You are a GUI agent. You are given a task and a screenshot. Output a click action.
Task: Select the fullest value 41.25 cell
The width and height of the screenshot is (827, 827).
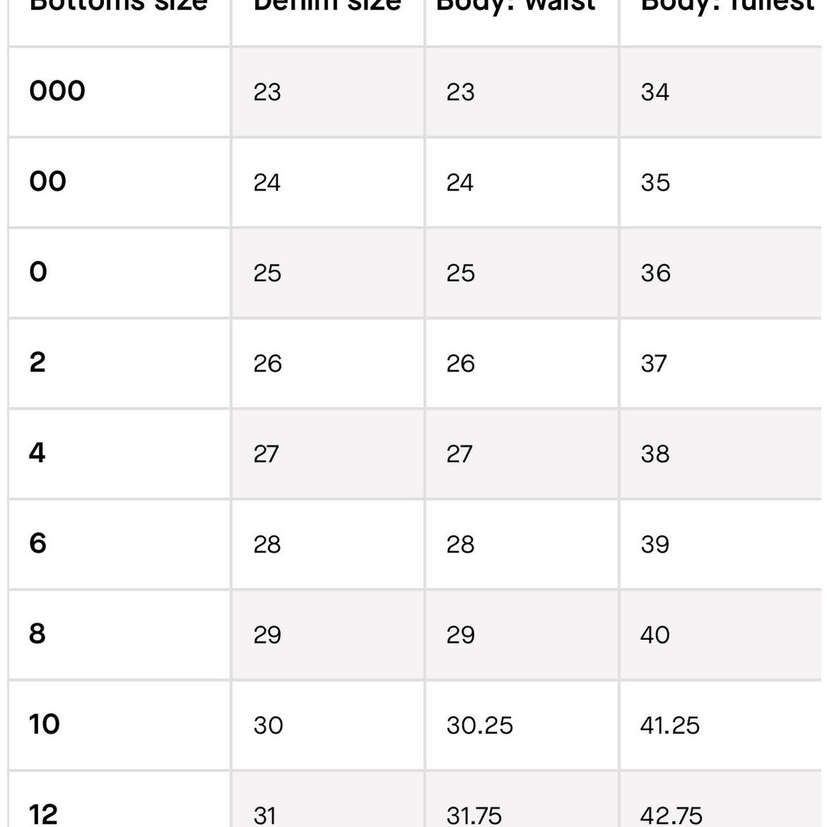[720, 725]
